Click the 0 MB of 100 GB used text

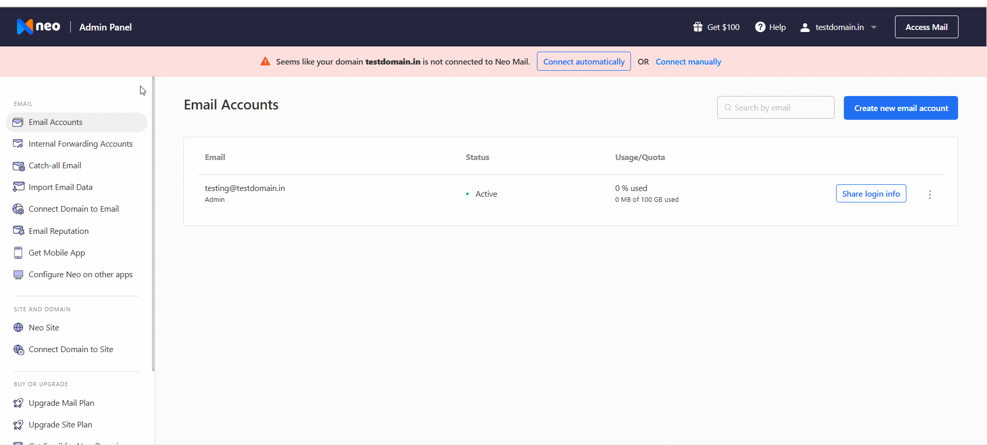(647, 200)
